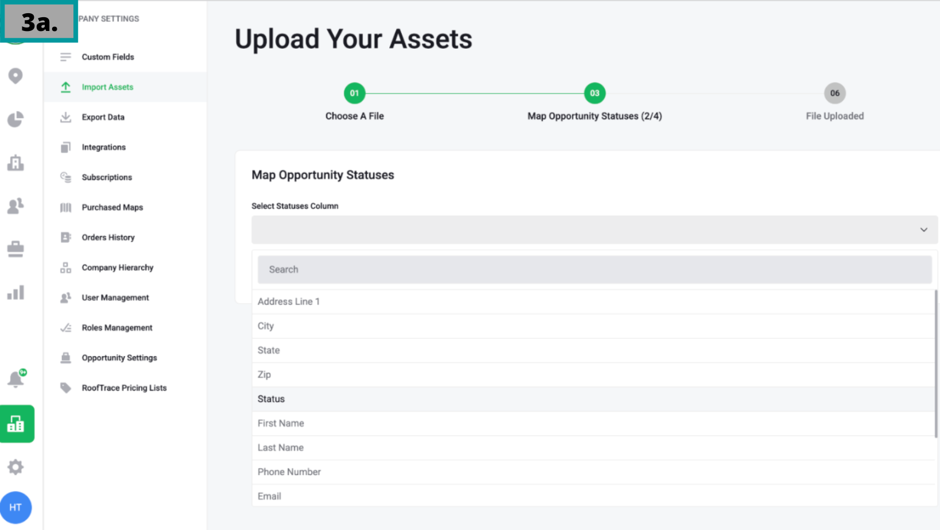The width and height of the screenshot is (940, 530).
Task: Open the building companies icon in left rail
Action: pos(15,163)
